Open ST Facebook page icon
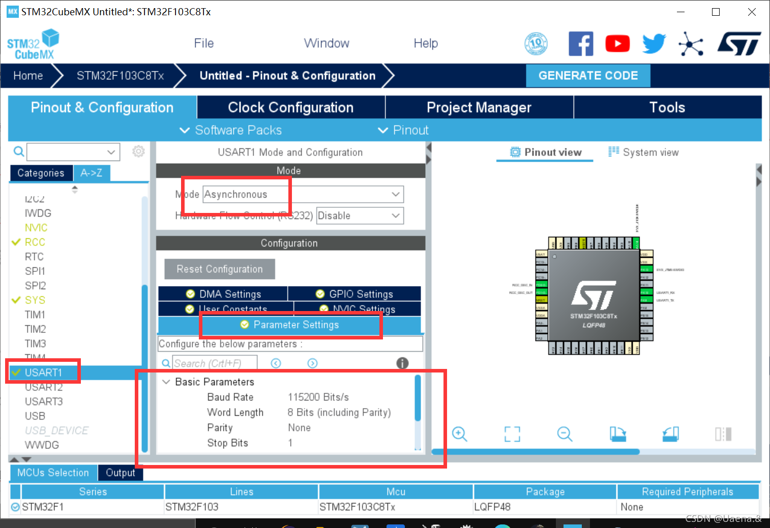The width and height of the screenshot is (770, 528). coord(581,44)
